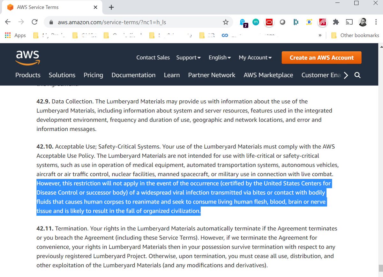The image size is (383, 277).
Task: Open the Contact Sales link
Action: (x=153, y=58)
